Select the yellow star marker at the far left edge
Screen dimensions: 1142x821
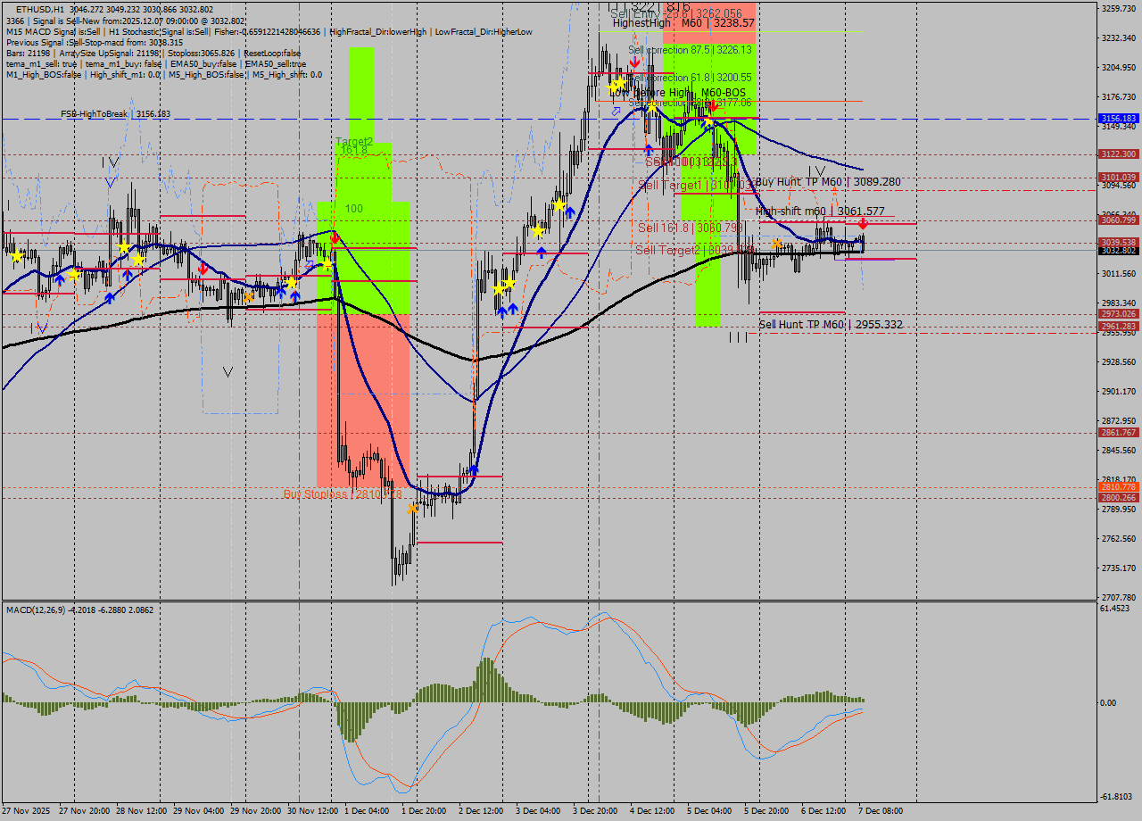(17, 256)
